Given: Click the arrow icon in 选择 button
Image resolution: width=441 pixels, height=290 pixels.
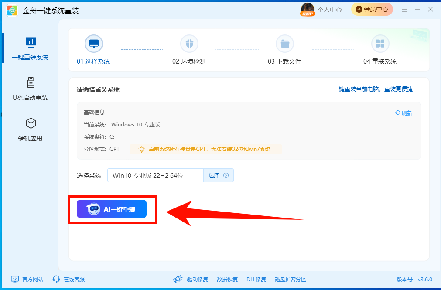Looking at the screenshot, I should point(226,175).
